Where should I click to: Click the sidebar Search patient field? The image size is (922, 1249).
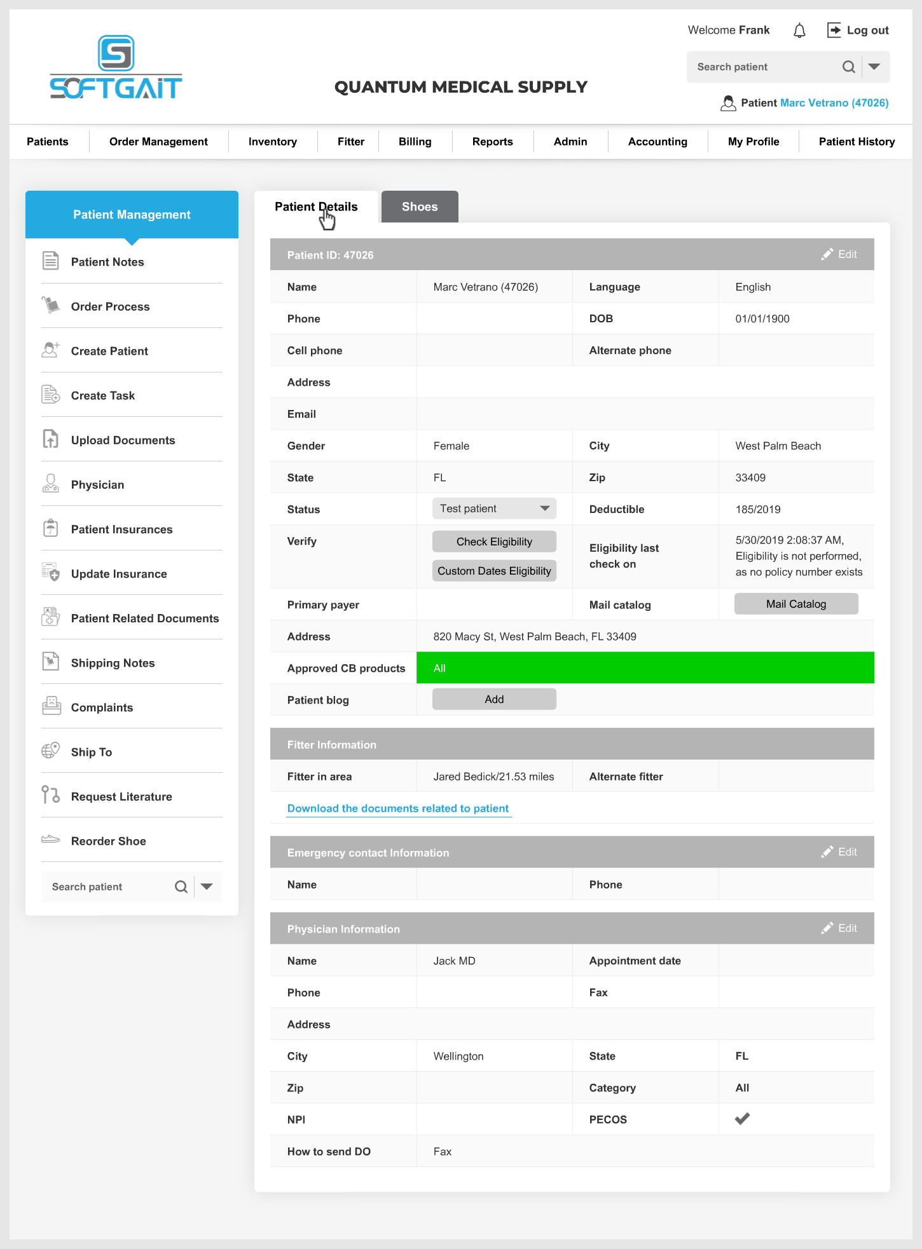(108, 887)
